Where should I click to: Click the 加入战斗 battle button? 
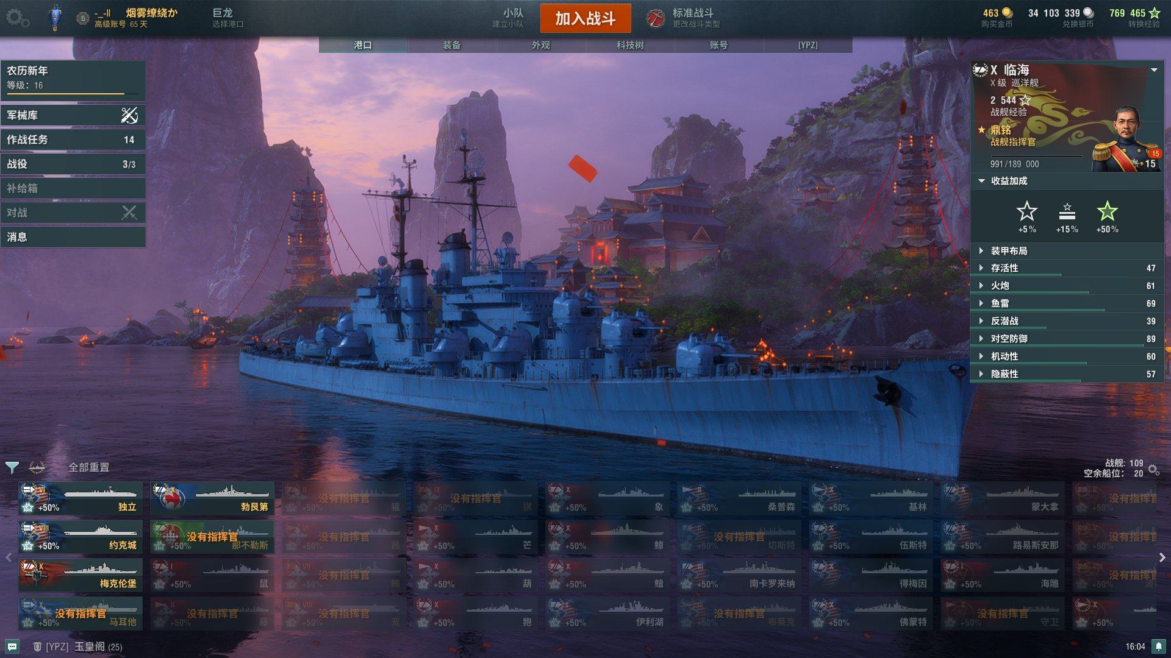click(x=585, y=19)
